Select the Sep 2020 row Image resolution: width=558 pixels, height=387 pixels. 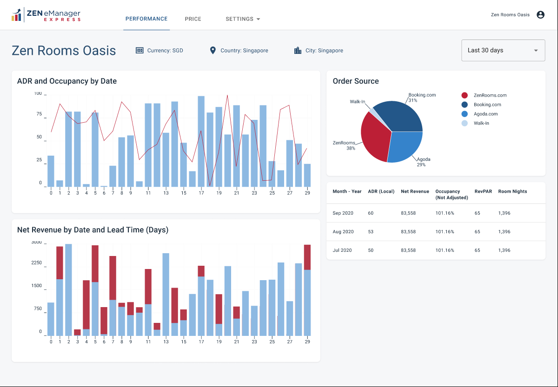coord(436,213)
